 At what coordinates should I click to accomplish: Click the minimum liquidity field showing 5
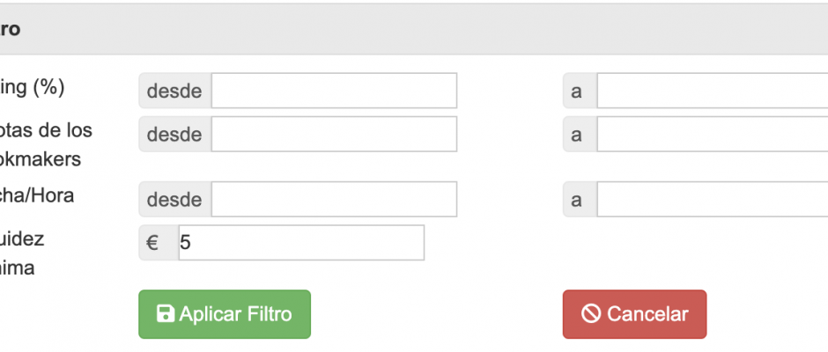point(301,243)
